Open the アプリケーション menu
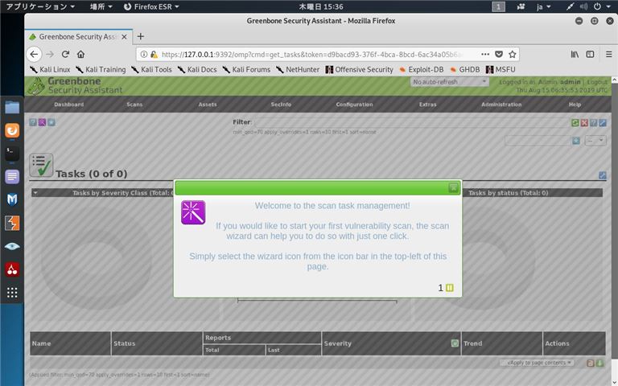618x386 pixels. pyautogui.click(x=40, y=6)
